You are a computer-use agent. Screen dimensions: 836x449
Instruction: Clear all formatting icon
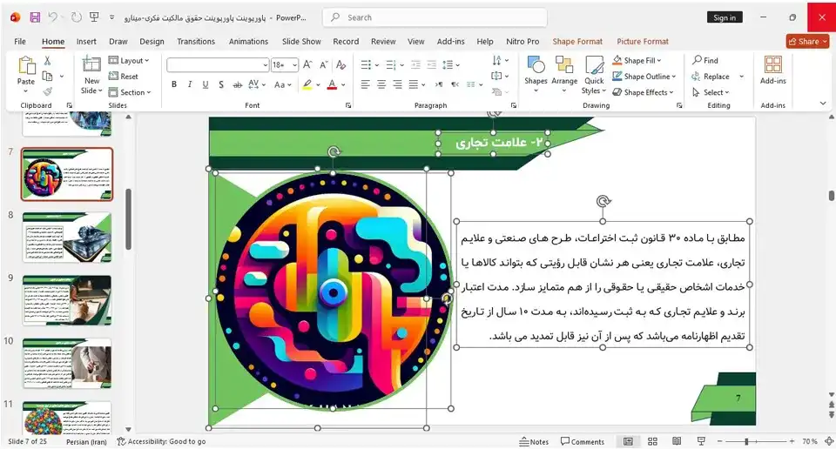click(341, 65)
